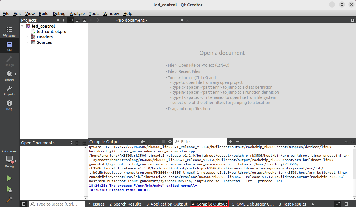Select the Compile Output tab

209,204
